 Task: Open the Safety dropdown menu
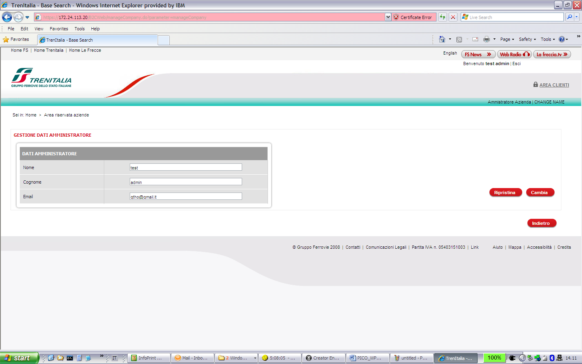[527, 39]
